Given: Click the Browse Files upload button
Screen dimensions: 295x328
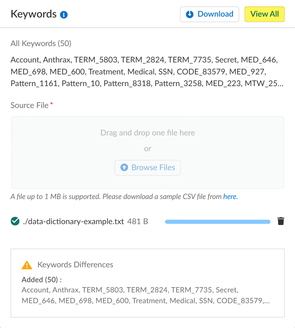Looking at the screenshot, I should coord(147,168).
